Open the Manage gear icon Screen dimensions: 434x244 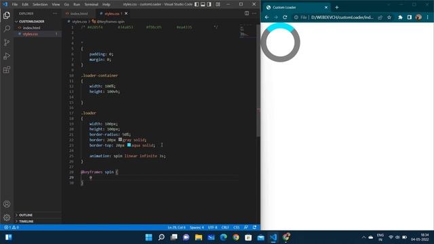coord(7,218)
